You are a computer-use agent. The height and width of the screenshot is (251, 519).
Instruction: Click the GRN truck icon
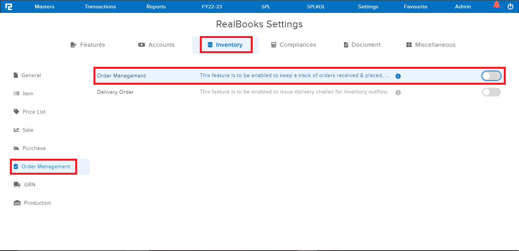[x=17, y=184]
